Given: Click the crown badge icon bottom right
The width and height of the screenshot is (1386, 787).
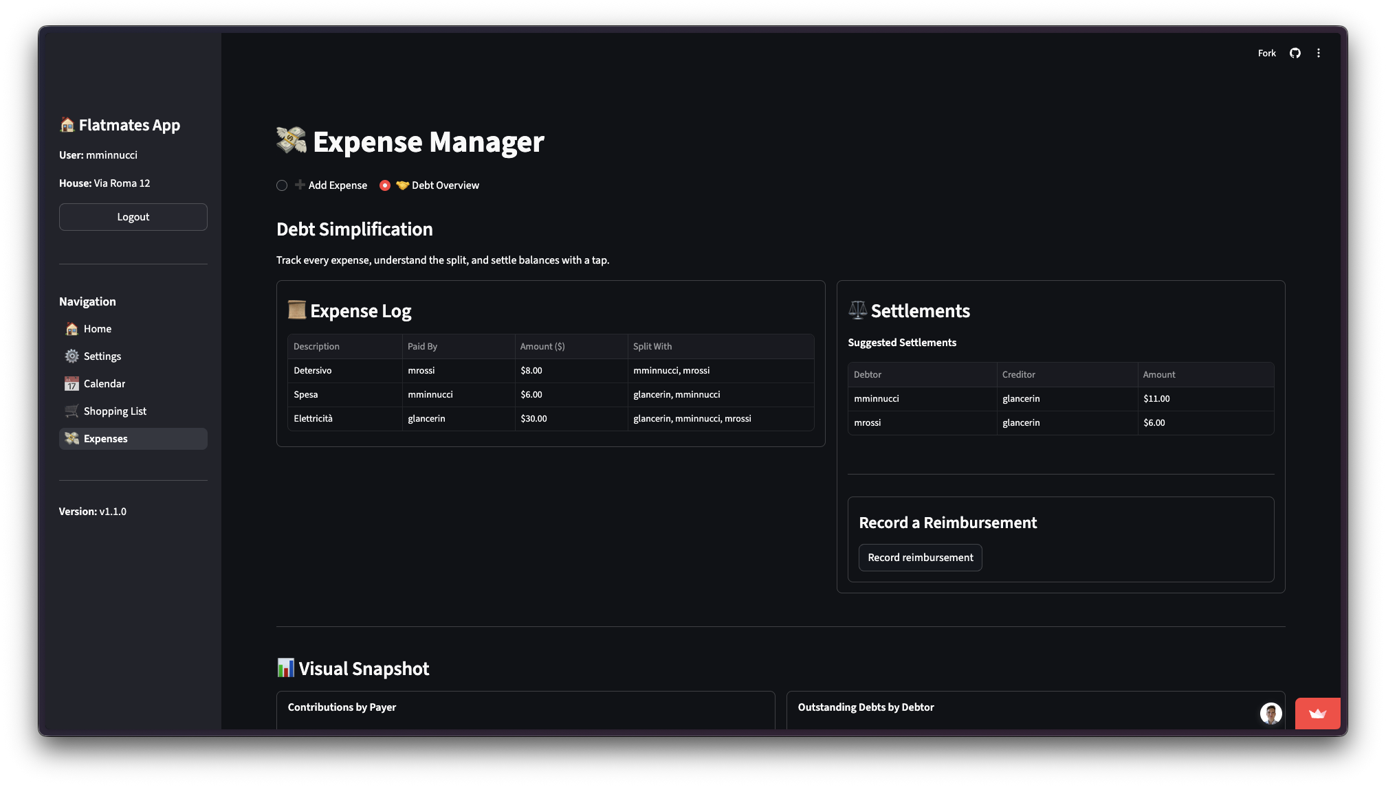Looking at the screenshot, I should pyautogui.click(x=1317, y=714).
